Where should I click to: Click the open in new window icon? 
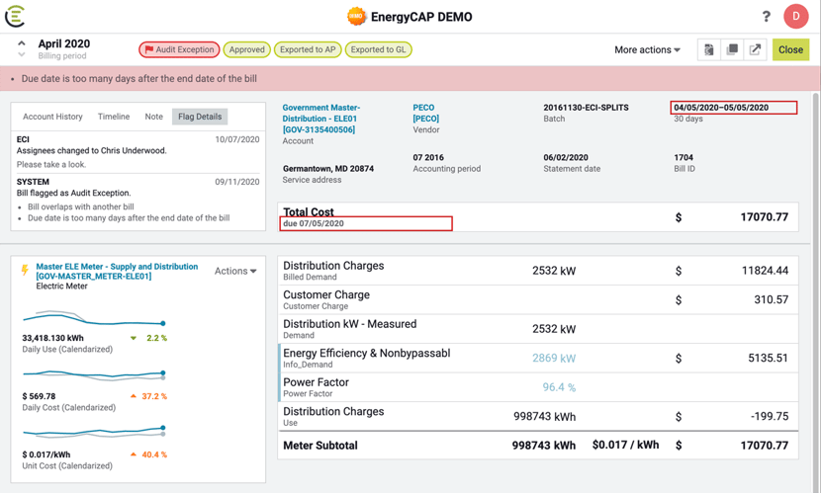[x=756, y=49]
